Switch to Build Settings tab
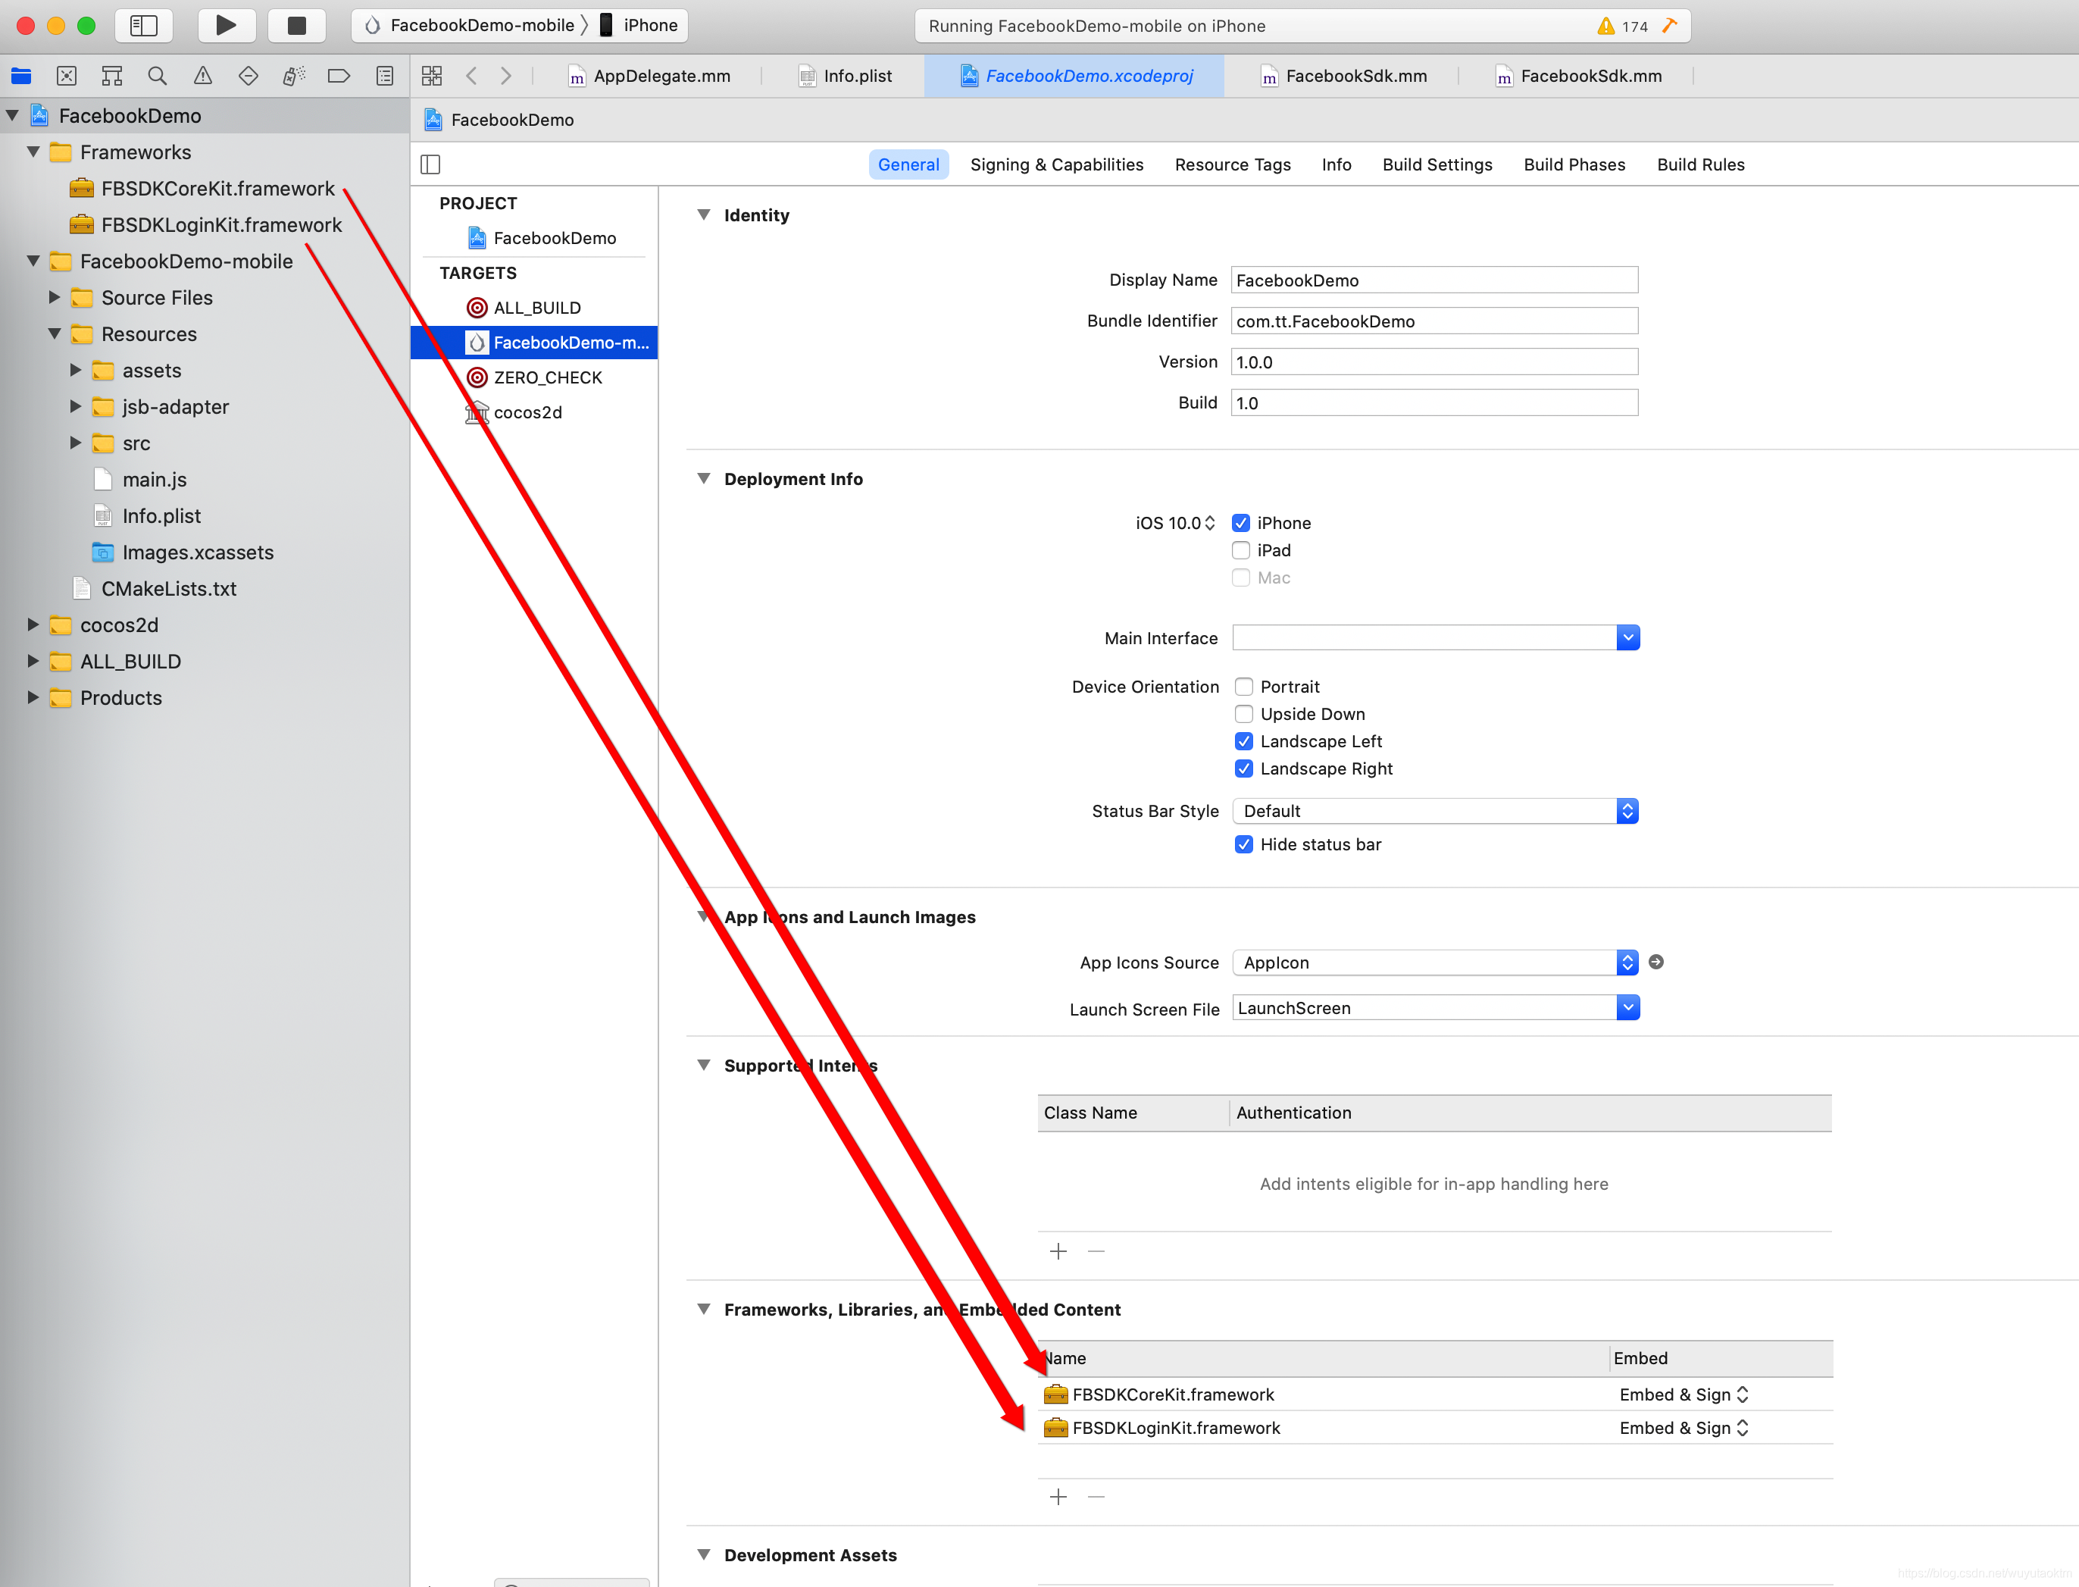Screen dimensions: 2079x1587 tap(1437, 164)
